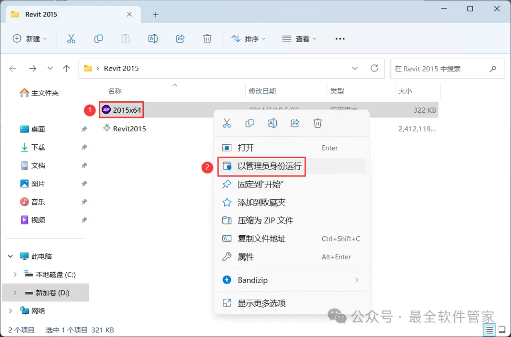Go up one folder level
Screen dimensions: 511x337
tap(67, 69)
